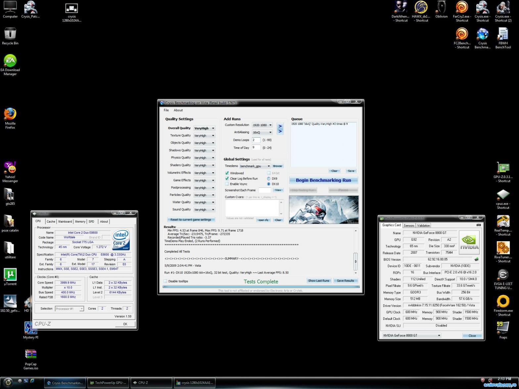Screen dimensions: 519x389
Task: Click Reset to current game settings
Action: pyautogui.click(x=191, y=220)
